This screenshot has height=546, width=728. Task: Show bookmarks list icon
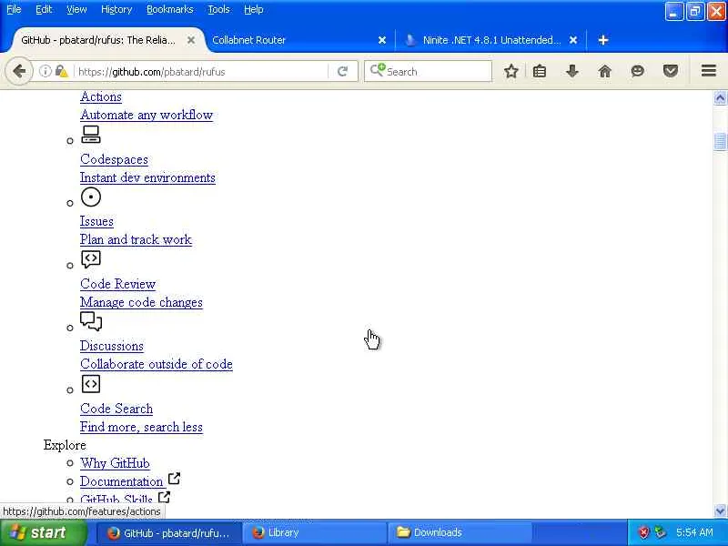(540, 72)
